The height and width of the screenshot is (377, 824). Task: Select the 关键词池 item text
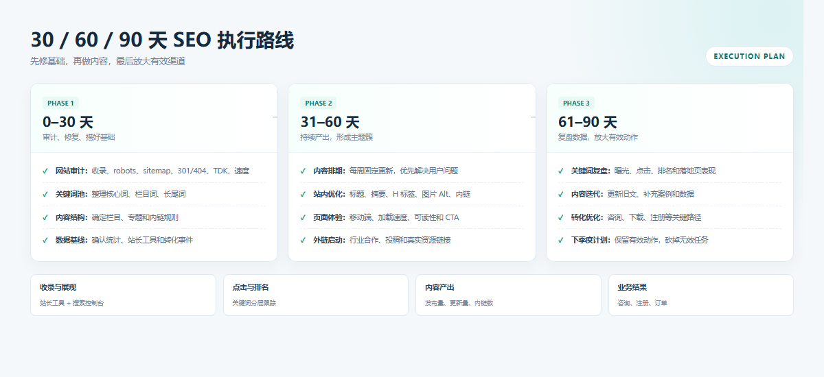121,195
